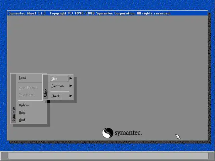This screenshot has height=161, width=215.
Task: Select the Options menu entry
Action: click(x=25, y=105)
